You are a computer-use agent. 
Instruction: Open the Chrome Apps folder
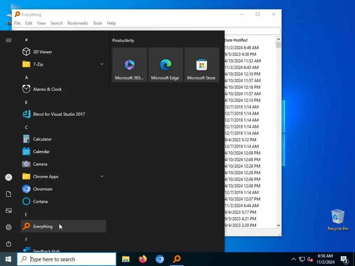click(x=63, y=176)
